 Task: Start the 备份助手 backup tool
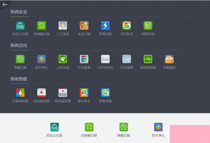coord(84,93)
